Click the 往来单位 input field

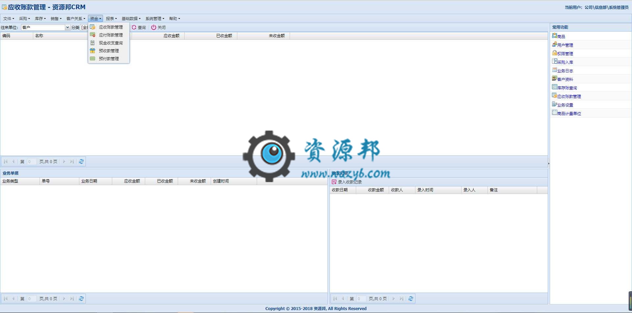pyautogui.click(x=43, y=28)
